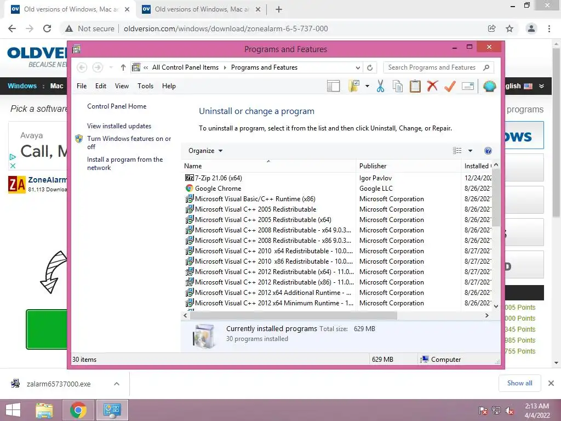The image size is (561, 421).
Task: Click Turn Windows features on or off
Action: [129, 143]
